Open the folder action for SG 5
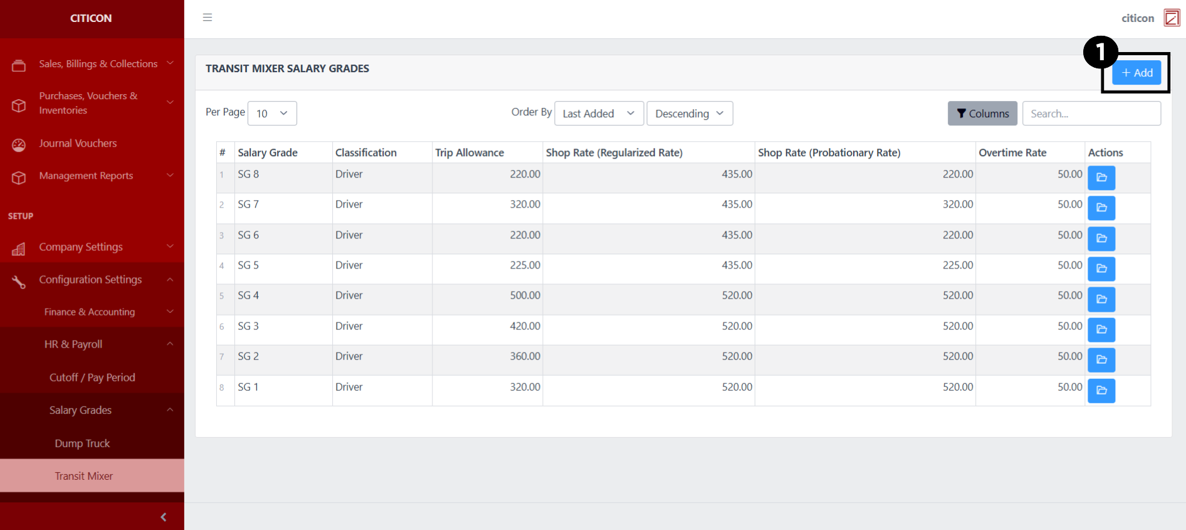This screenshot has width=1186, height=530. [1101, 268]
